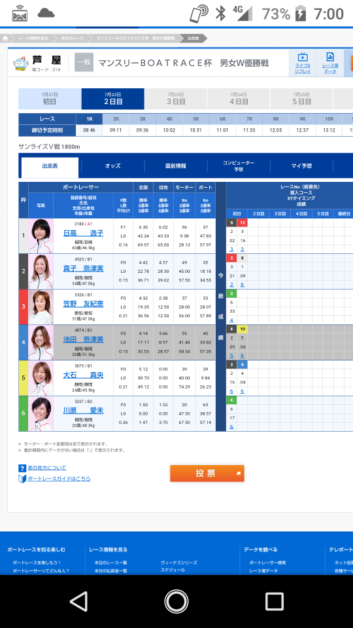The height and width of the screenshot is (628, 353).
Task: Tap the book guide icon
Action: (x=22, y=479)
